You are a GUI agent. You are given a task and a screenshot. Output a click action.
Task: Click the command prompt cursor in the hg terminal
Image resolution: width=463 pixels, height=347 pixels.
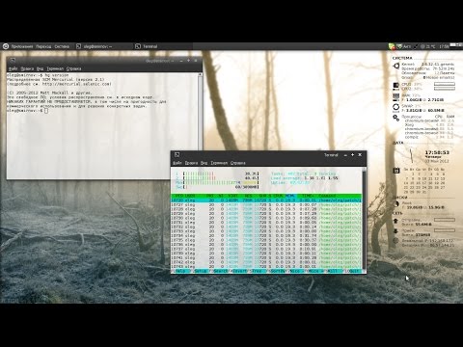[46, 111]
